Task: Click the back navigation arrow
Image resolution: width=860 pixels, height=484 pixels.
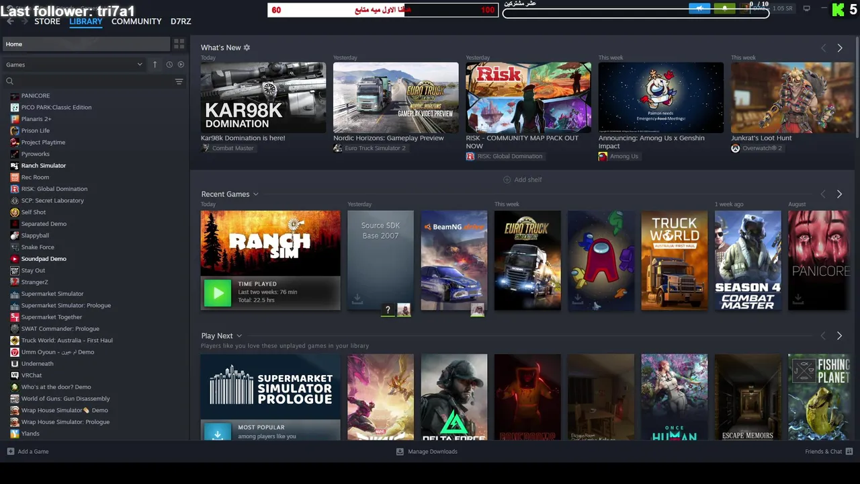Action: pos(10,22)
